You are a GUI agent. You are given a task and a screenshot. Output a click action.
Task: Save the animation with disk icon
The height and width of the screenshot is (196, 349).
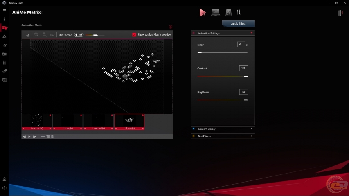pos(53,137)
